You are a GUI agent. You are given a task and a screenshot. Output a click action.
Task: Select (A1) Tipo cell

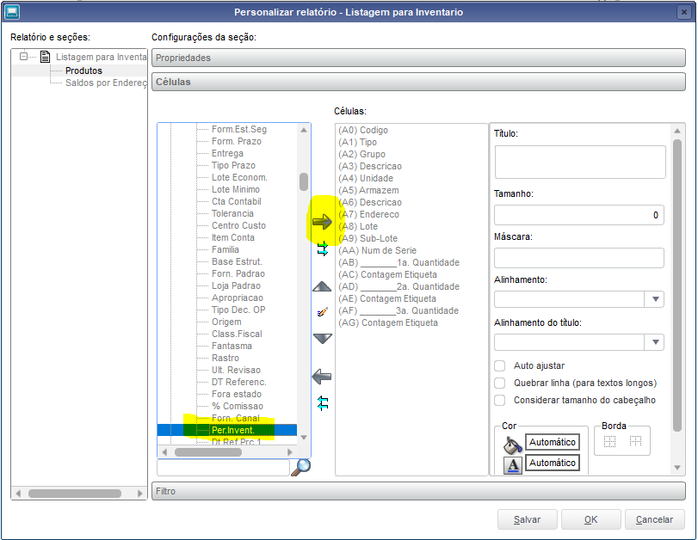[x=357, y=142]
